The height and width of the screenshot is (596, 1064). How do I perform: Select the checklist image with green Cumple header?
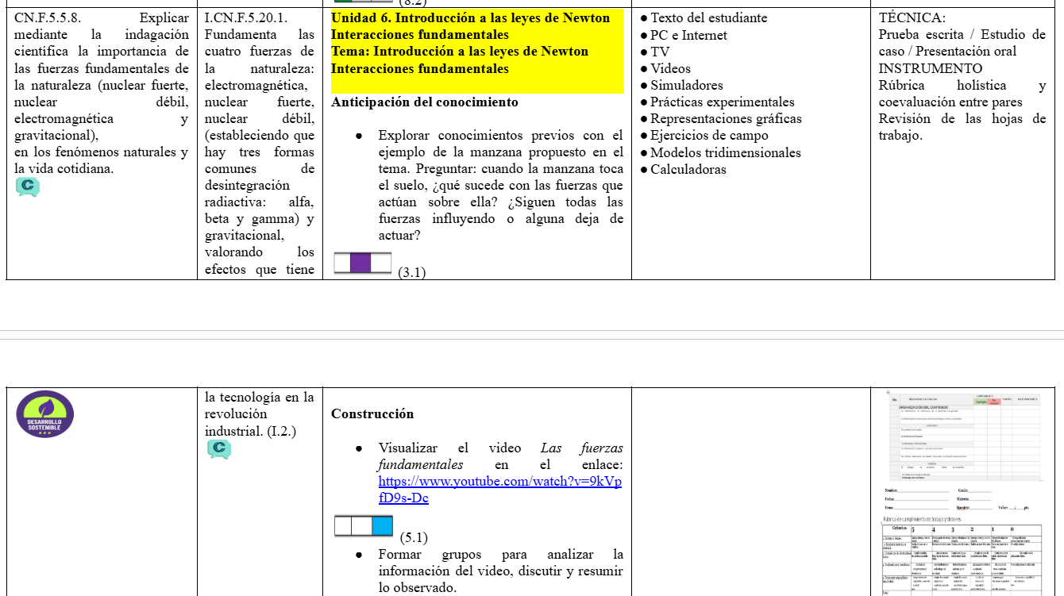pyautogui.click(x=964, y=436)
